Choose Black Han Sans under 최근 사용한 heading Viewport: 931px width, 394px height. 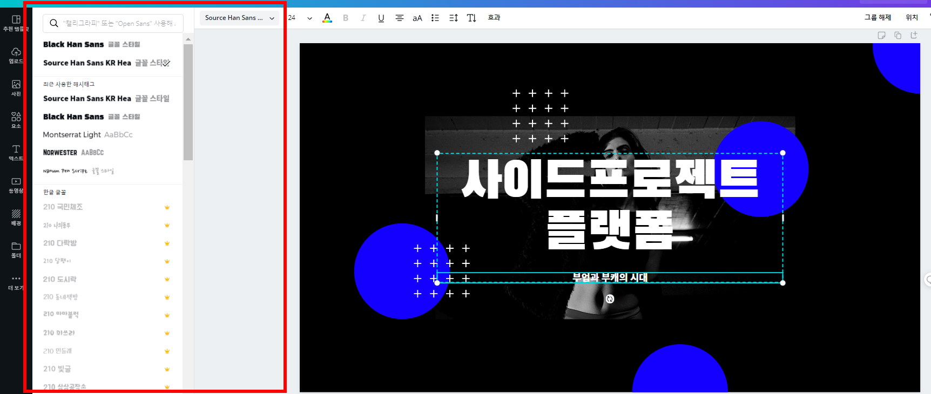click(x=91, y=117)
